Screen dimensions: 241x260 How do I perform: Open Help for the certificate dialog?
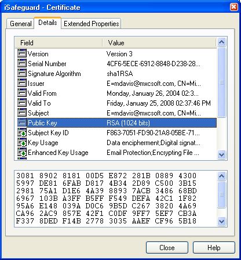tap(214, 247)
